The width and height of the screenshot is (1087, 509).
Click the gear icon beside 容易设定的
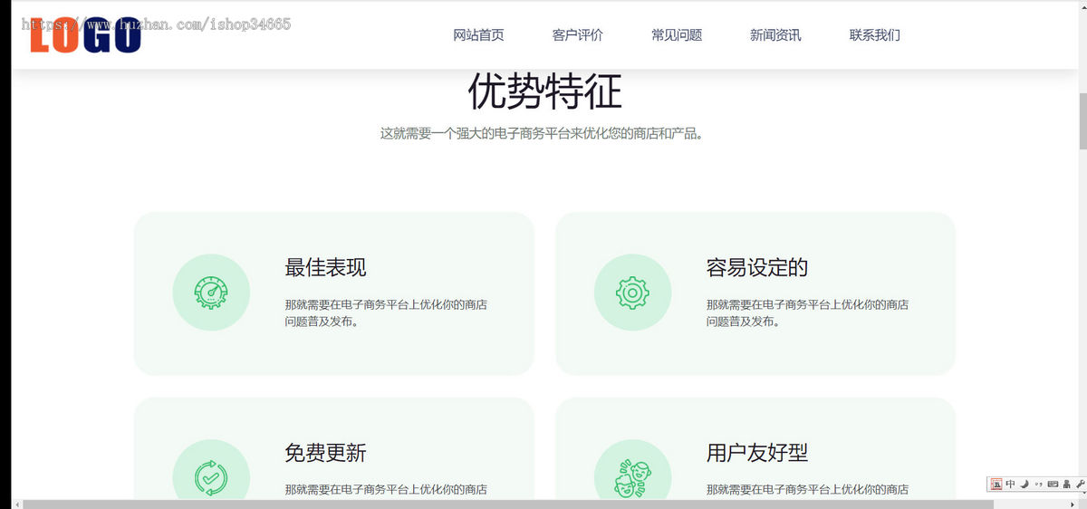(x=633, y=293)
